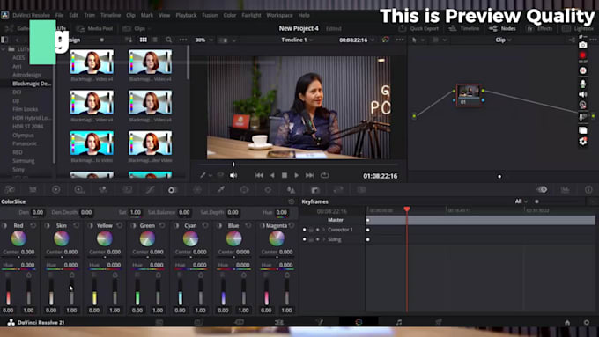Toggle the Green slice enable button
This screenshot has width=599, height=337.
point(134,225)
